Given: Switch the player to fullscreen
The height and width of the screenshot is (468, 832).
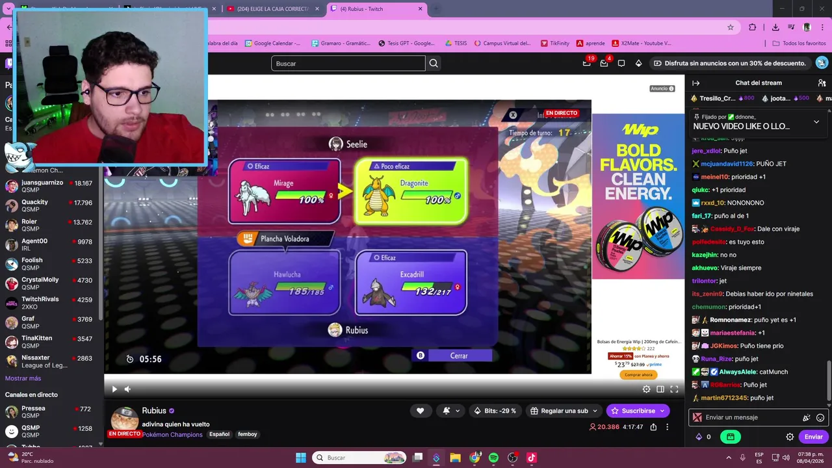Looking at the screenshot, I should [674, 389].
